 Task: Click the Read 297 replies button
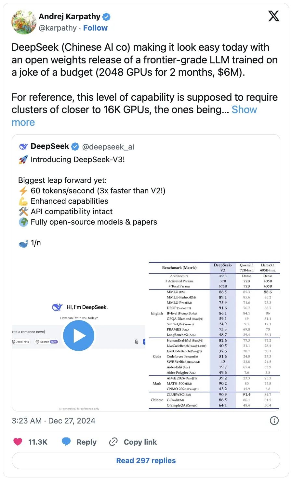(x=146, y=461)
